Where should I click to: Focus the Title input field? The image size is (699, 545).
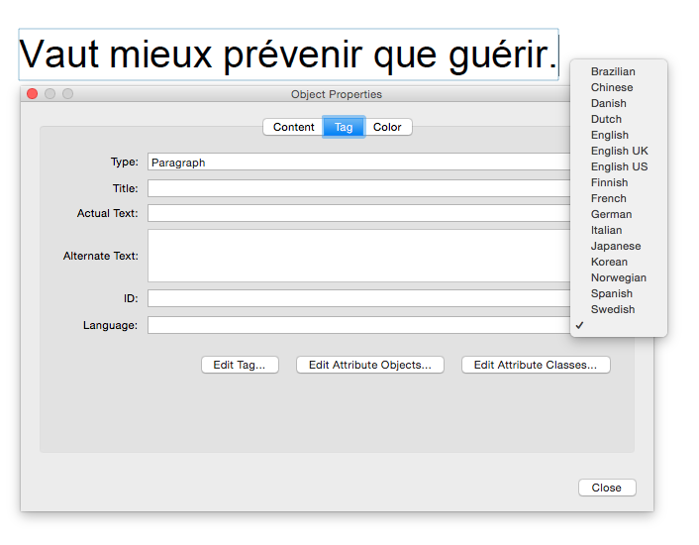tap(358, 188)
